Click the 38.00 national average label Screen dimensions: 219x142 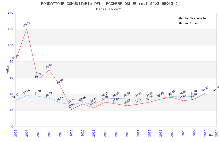[x=26, y=92]
